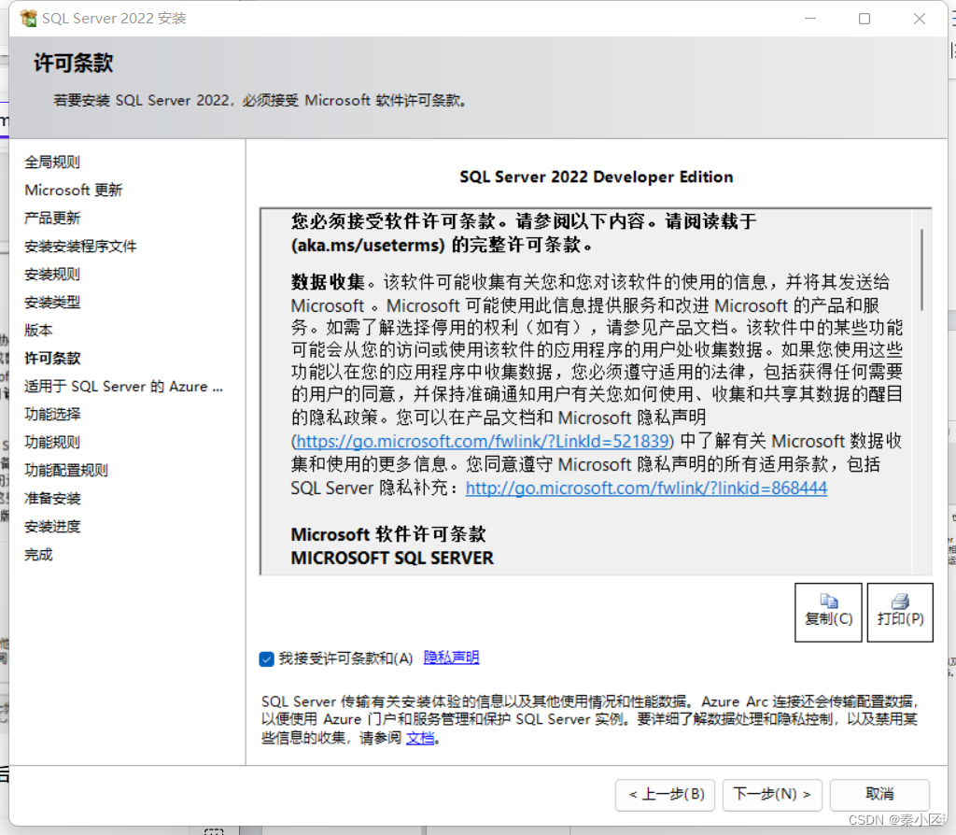Close the SQL Server 2022 setup window
Image resolution: width=956 pixels, height=835 pixels.
click(x=920, y=19)
